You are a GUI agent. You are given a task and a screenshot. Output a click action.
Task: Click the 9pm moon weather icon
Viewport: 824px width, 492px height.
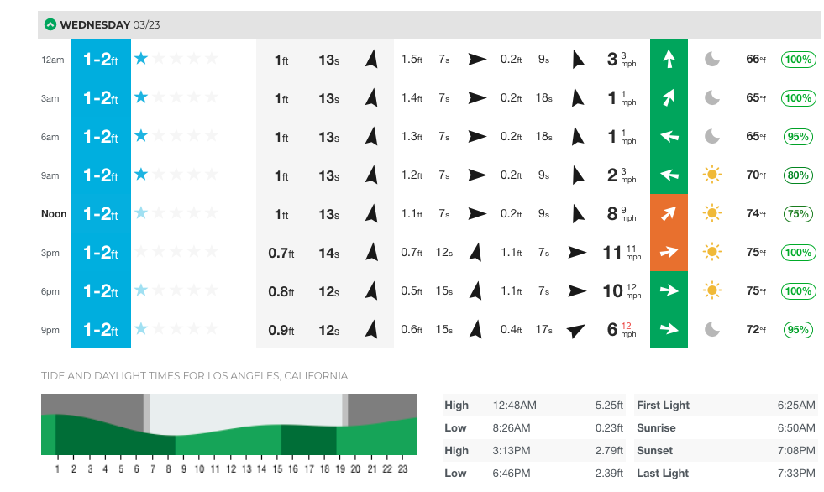point(712,329)
